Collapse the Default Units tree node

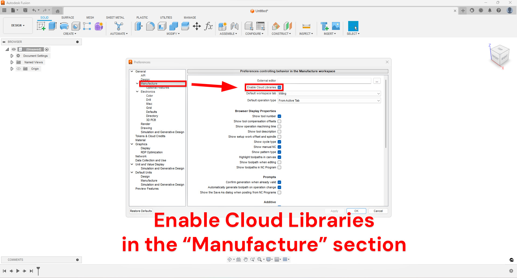(x=132, y=172)
